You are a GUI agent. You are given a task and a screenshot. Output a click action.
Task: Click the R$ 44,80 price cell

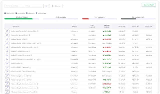pyautogui.click(x=107, y=68)
